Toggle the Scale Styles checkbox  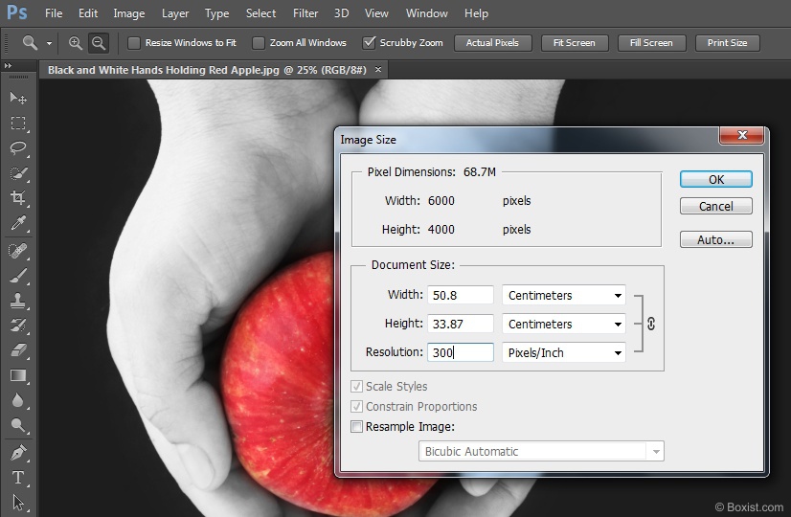[x=356, y=387]
